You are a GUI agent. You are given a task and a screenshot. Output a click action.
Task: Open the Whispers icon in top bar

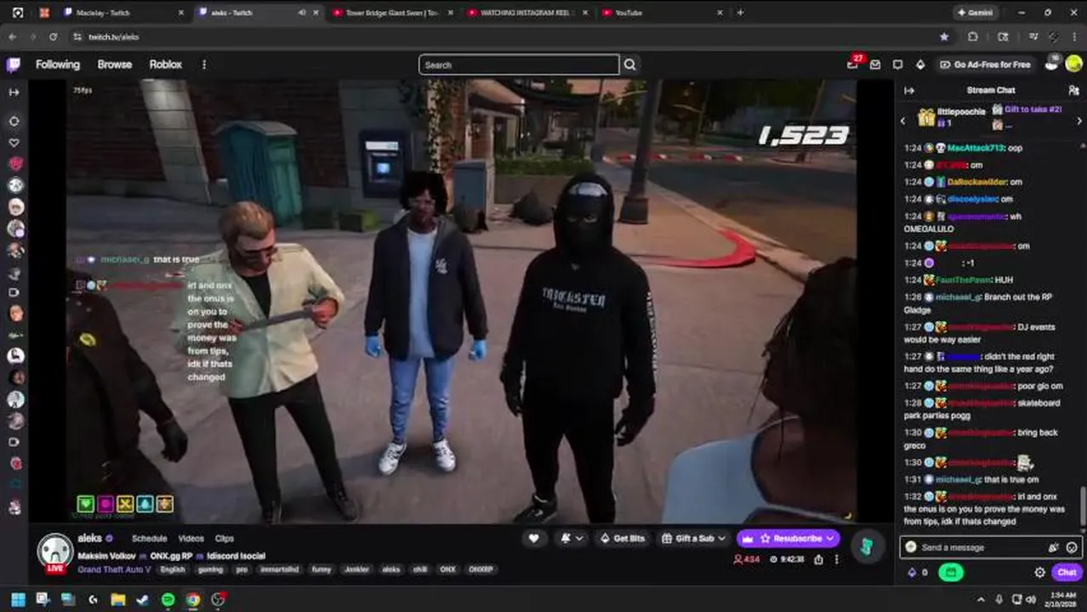(897, 65)
